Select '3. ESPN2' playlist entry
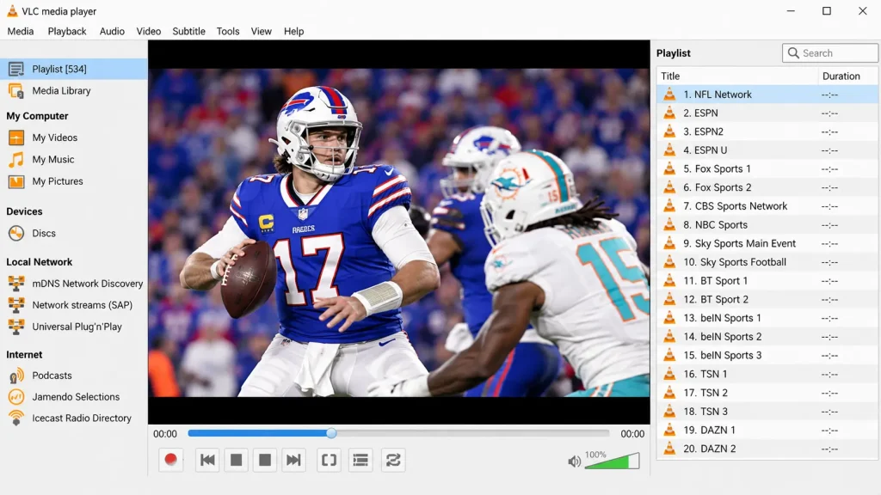The height and width of the screenshot is (495, 881). [x=767, y=131]
